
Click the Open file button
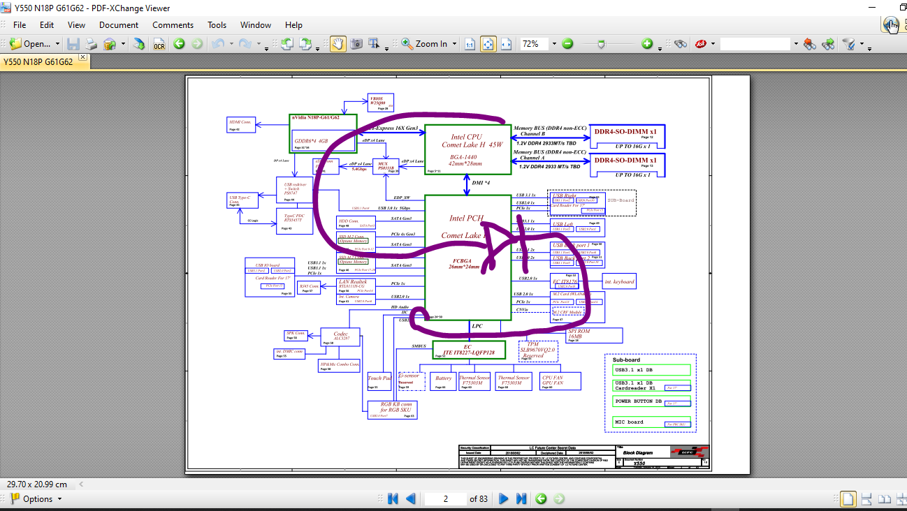tap(30, 44)
